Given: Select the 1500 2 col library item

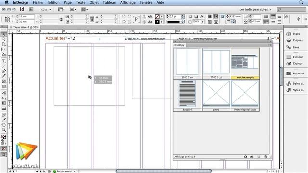Looking at the screenshot, I should coord(187,63).
